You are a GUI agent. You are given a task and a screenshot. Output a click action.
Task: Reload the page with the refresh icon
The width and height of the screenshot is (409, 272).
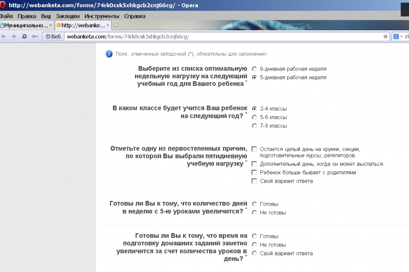coord(24,36)
